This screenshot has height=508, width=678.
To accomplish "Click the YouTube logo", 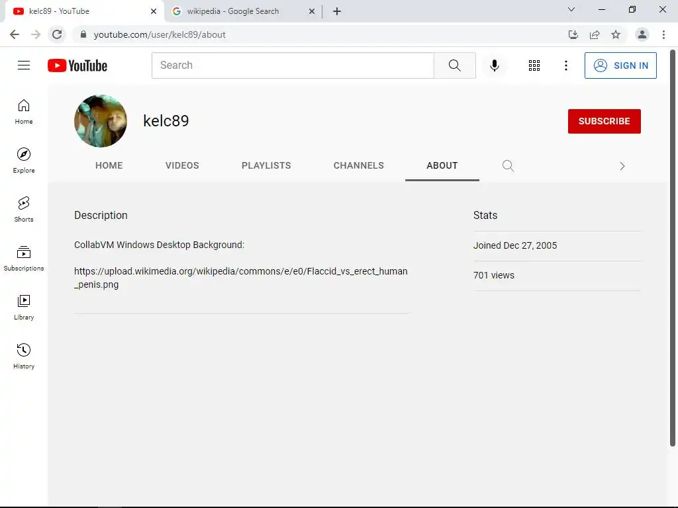I will [77, 65].
